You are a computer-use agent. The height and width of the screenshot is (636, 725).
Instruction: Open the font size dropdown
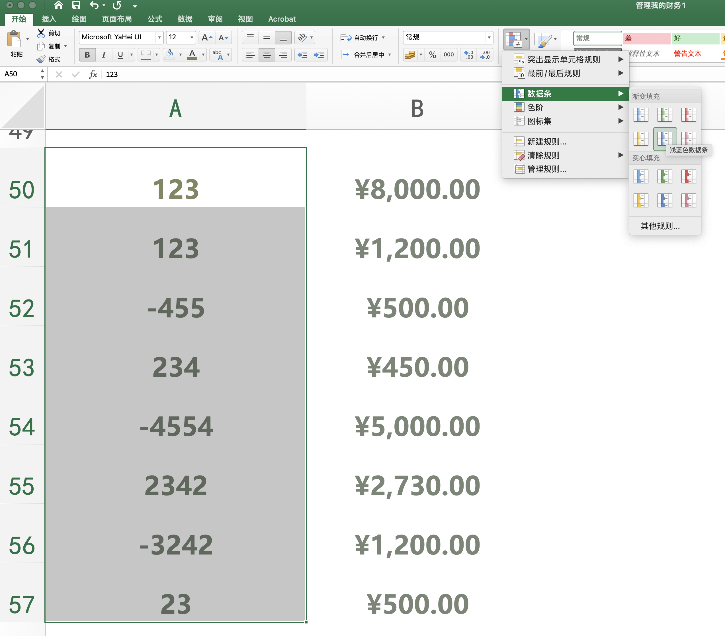tap(192, 37)
